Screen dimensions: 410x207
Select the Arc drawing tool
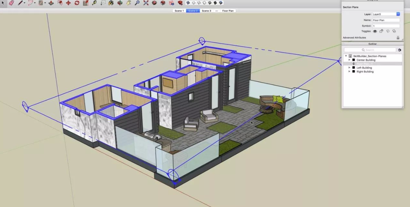(30, 3)
